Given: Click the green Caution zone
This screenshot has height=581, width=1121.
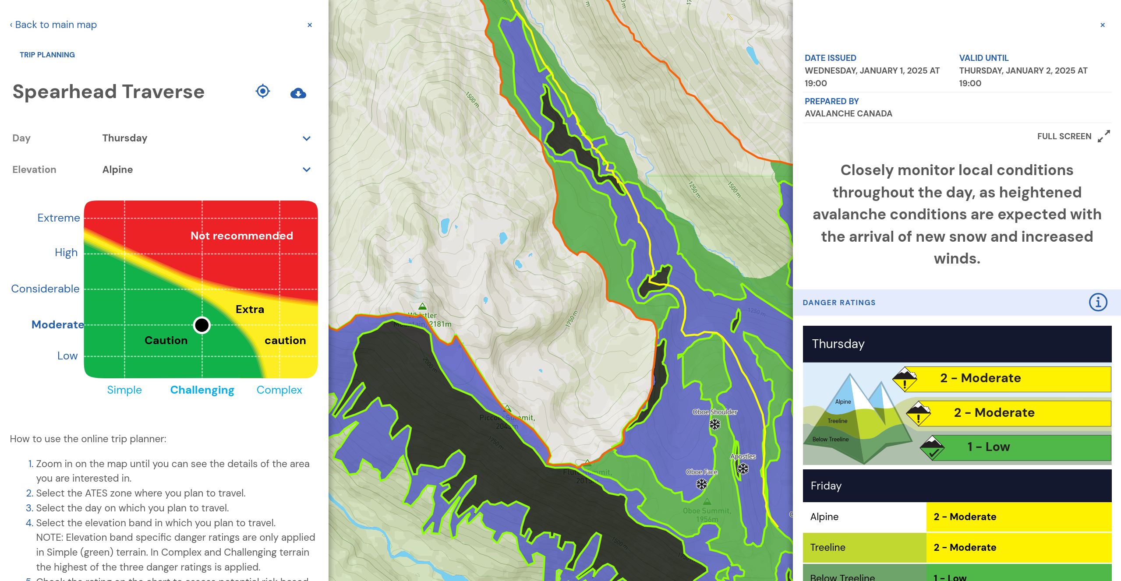Looking at the screenshot, I should point(166,341).
